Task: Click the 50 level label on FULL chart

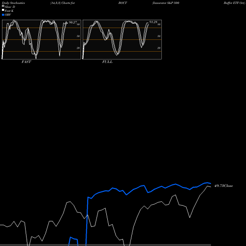Action: point(159,36)
